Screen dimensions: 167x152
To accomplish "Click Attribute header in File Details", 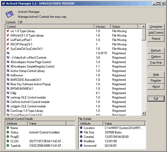I will pyautogui.click(x=91, y=124).
